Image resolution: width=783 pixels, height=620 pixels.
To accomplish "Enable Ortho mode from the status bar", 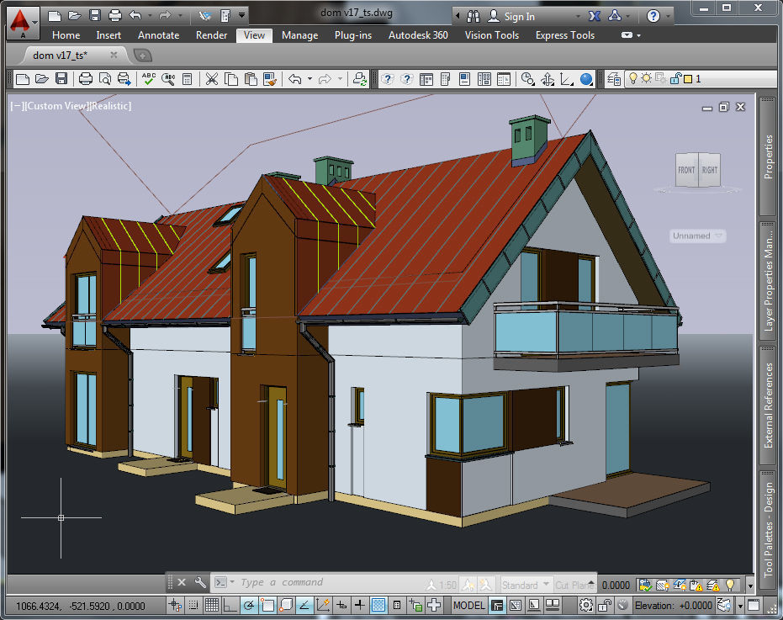I will (x=230, y=605).
